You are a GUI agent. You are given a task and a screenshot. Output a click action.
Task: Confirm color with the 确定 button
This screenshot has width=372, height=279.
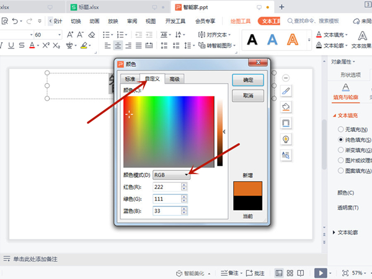(248, 80)
